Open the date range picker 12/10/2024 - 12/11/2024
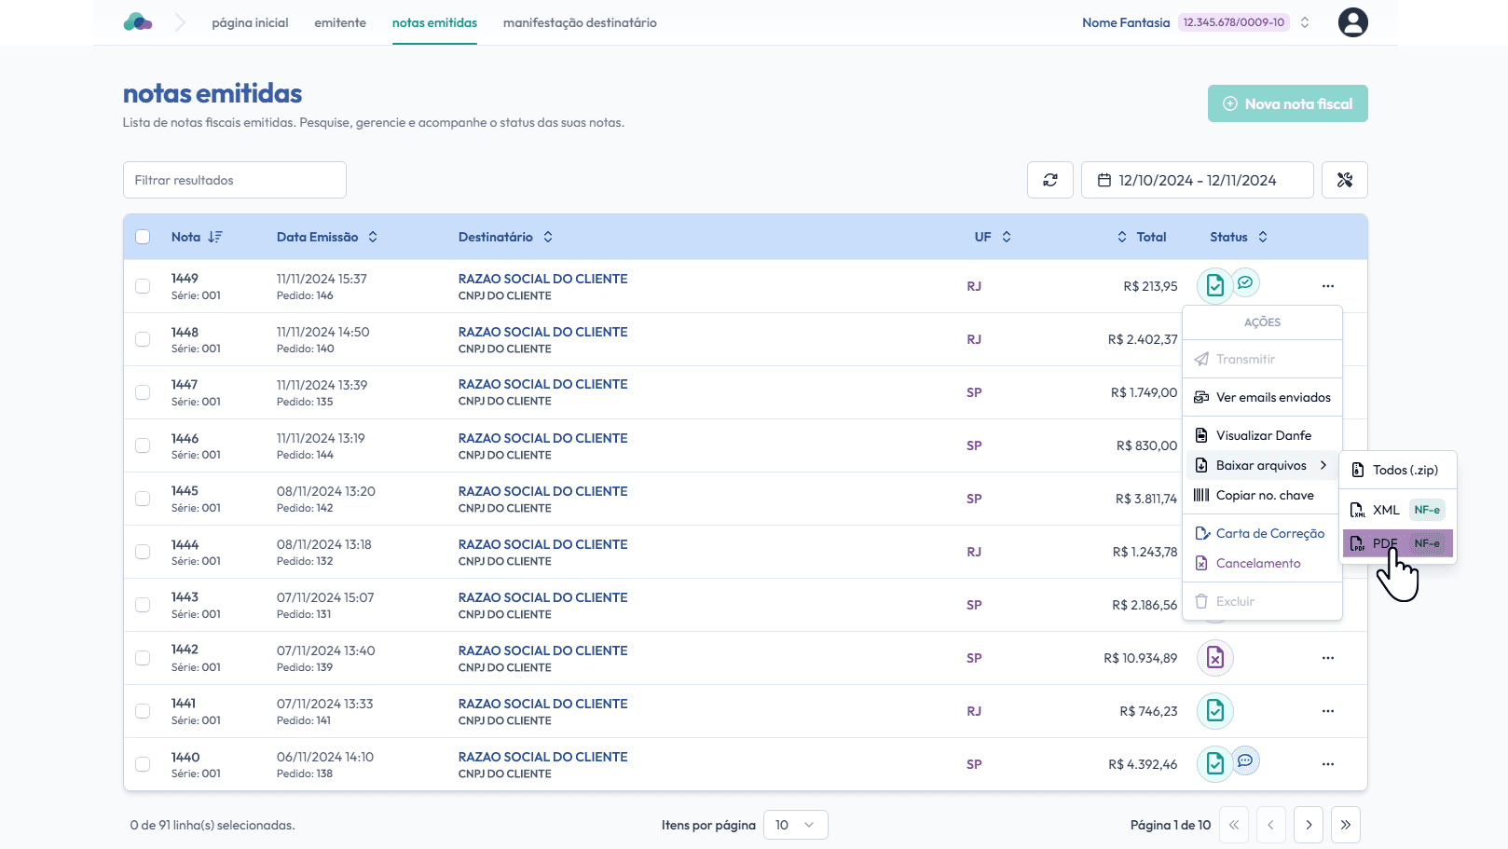 tap(1197, 180)
